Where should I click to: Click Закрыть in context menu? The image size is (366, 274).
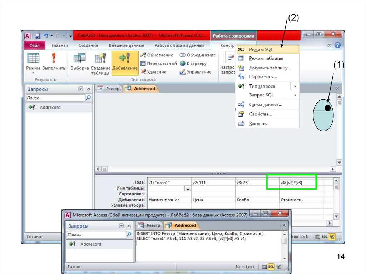pyautogui.click(x=268, y=124)
